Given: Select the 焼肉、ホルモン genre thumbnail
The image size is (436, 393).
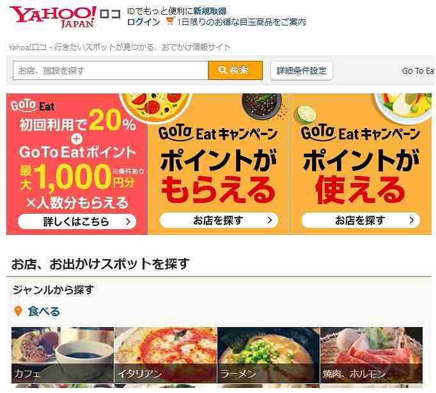Looking at the screenshot, I should [371, 355].
